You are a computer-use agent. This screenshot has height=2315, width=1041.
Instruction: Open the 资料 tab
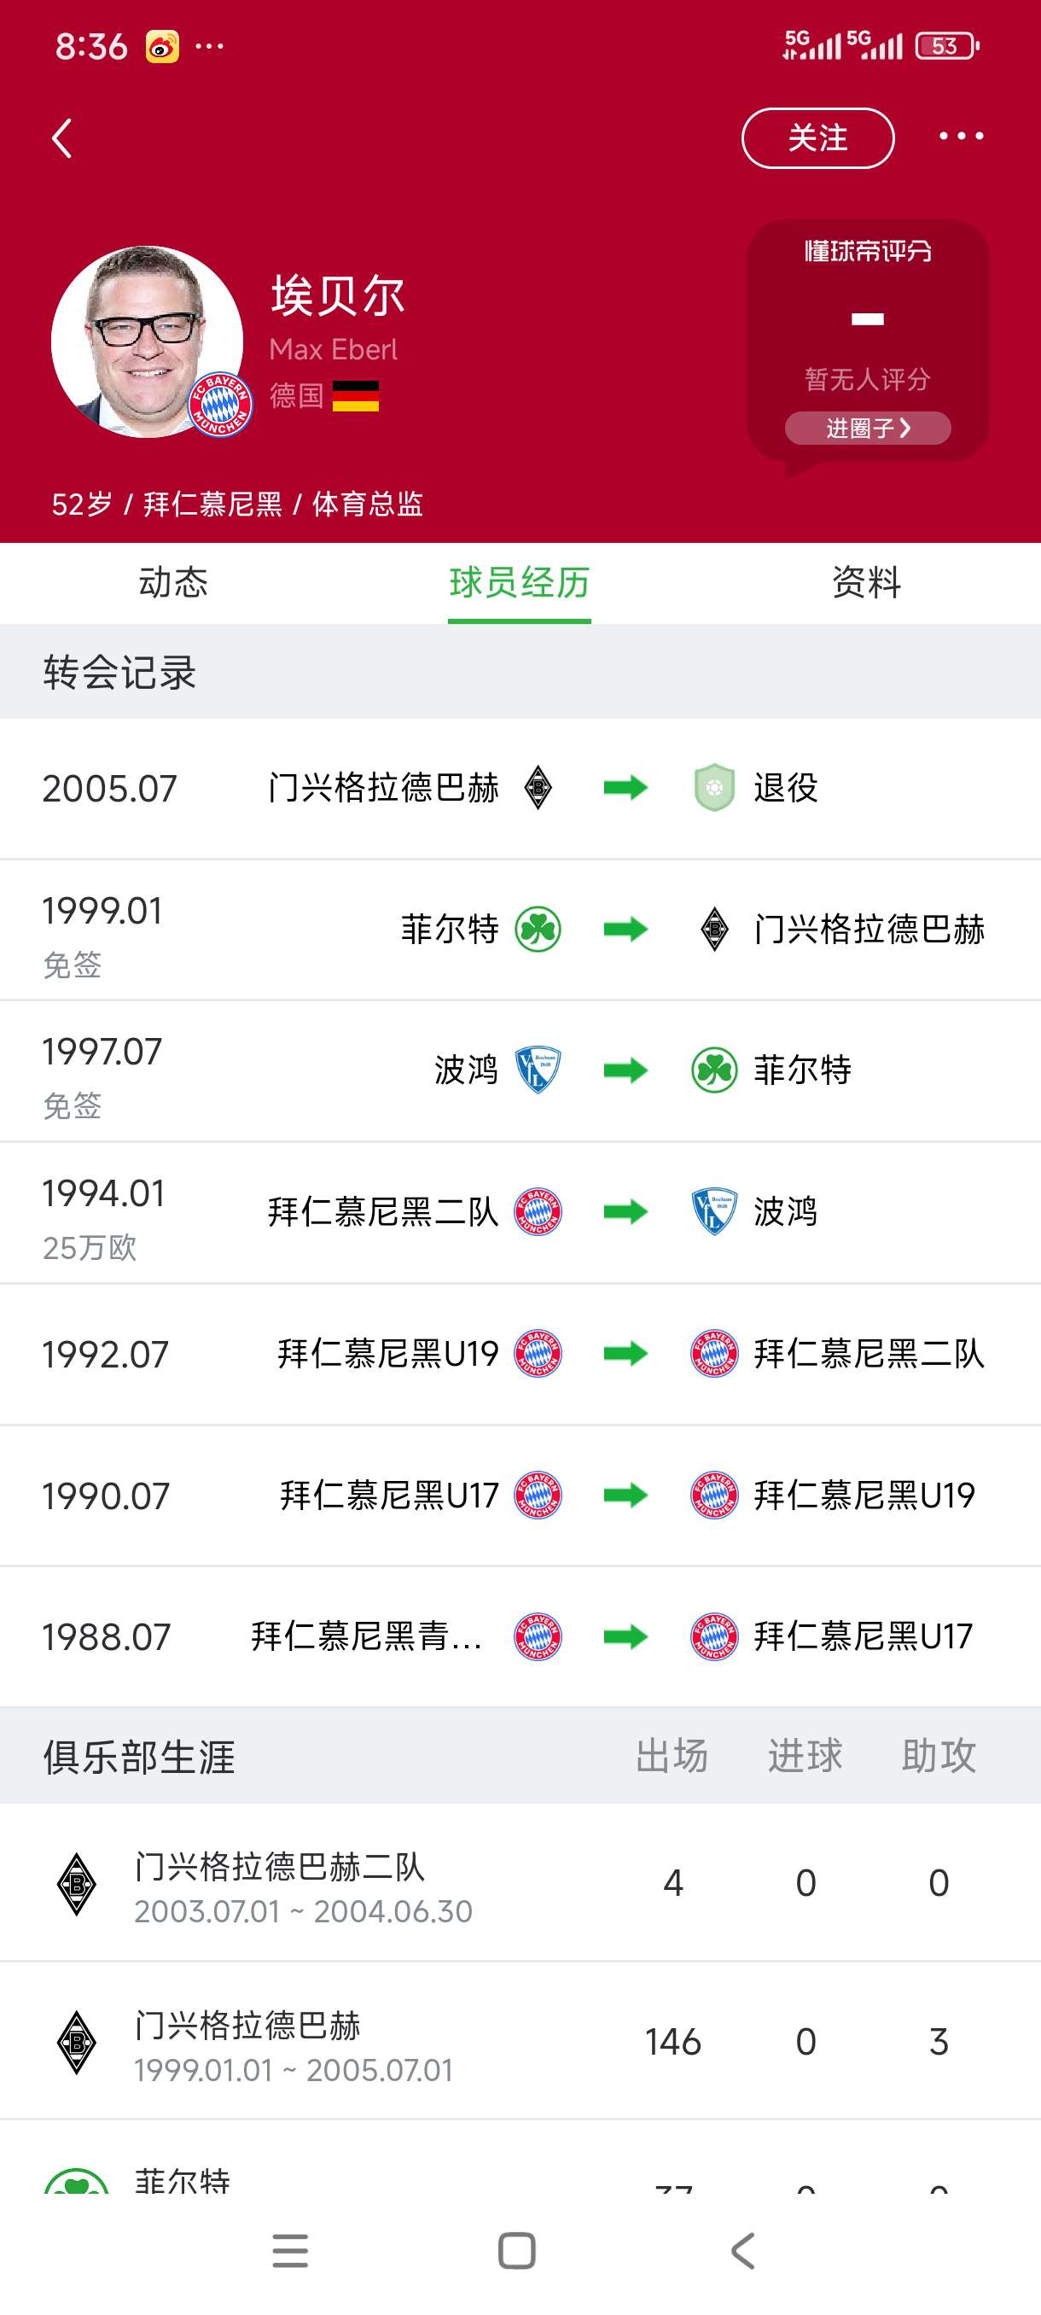(x=866, y=582)
